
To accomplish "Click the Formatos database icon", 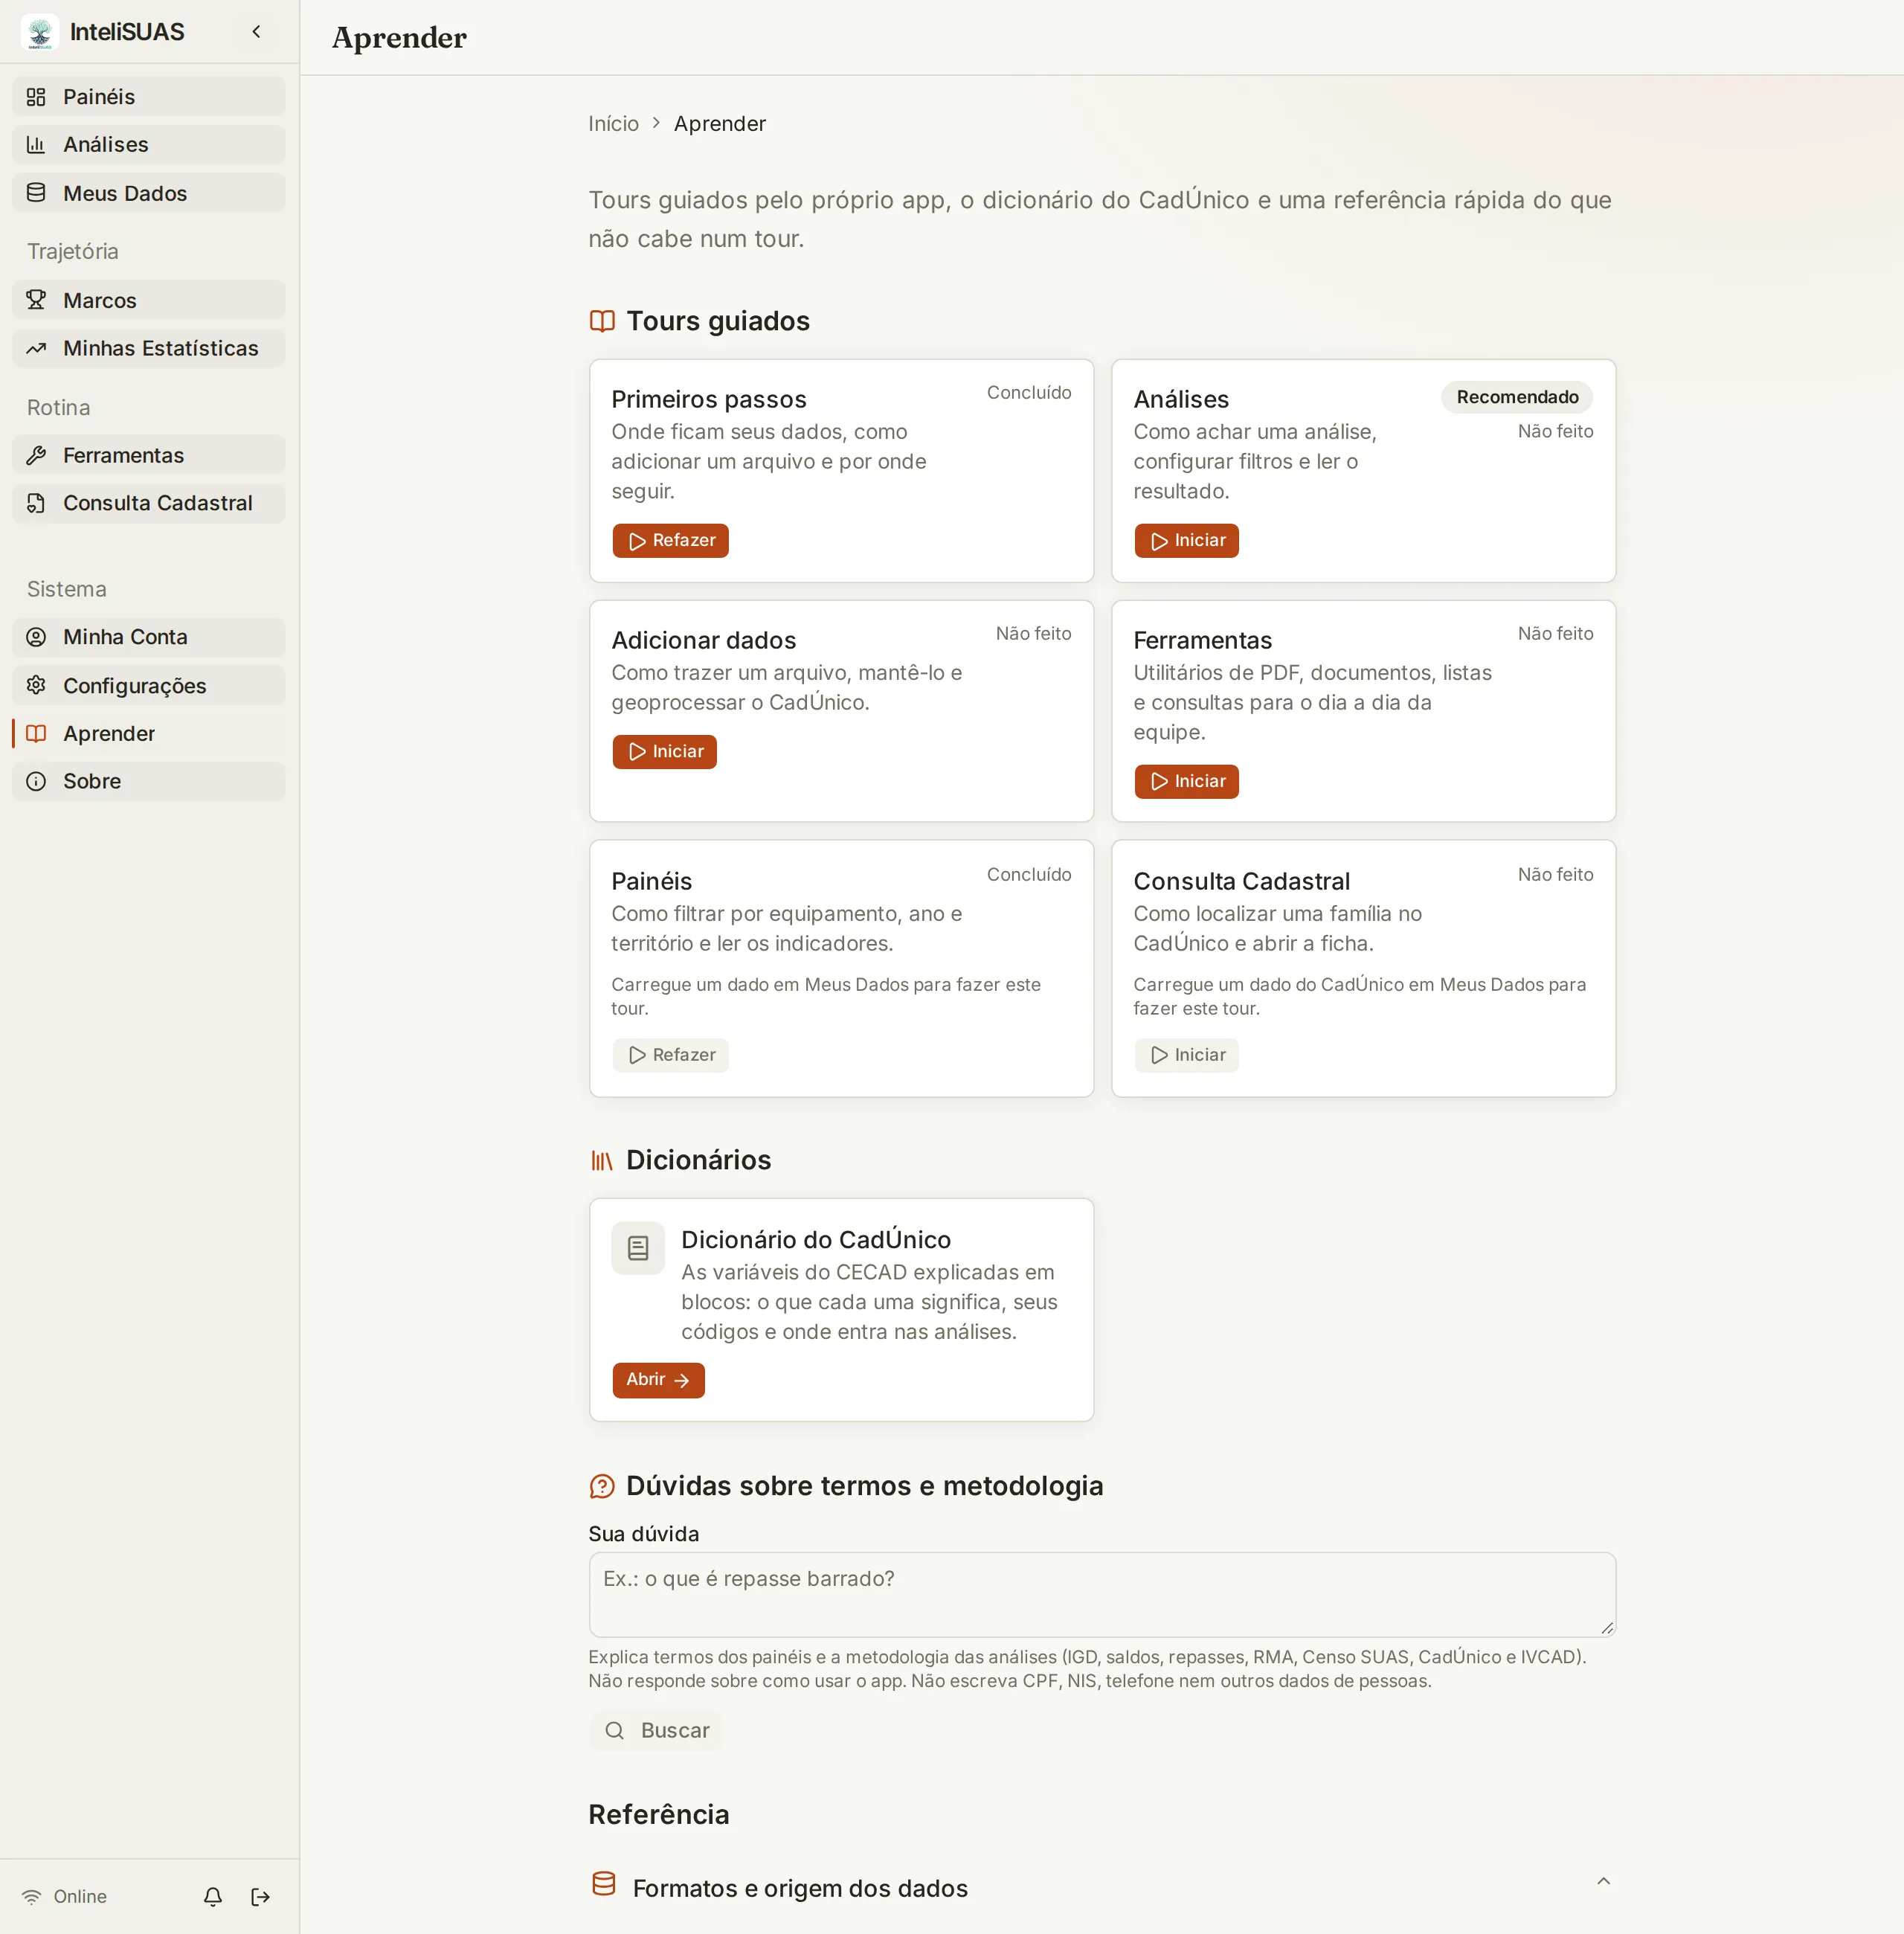I will 603,1883.
